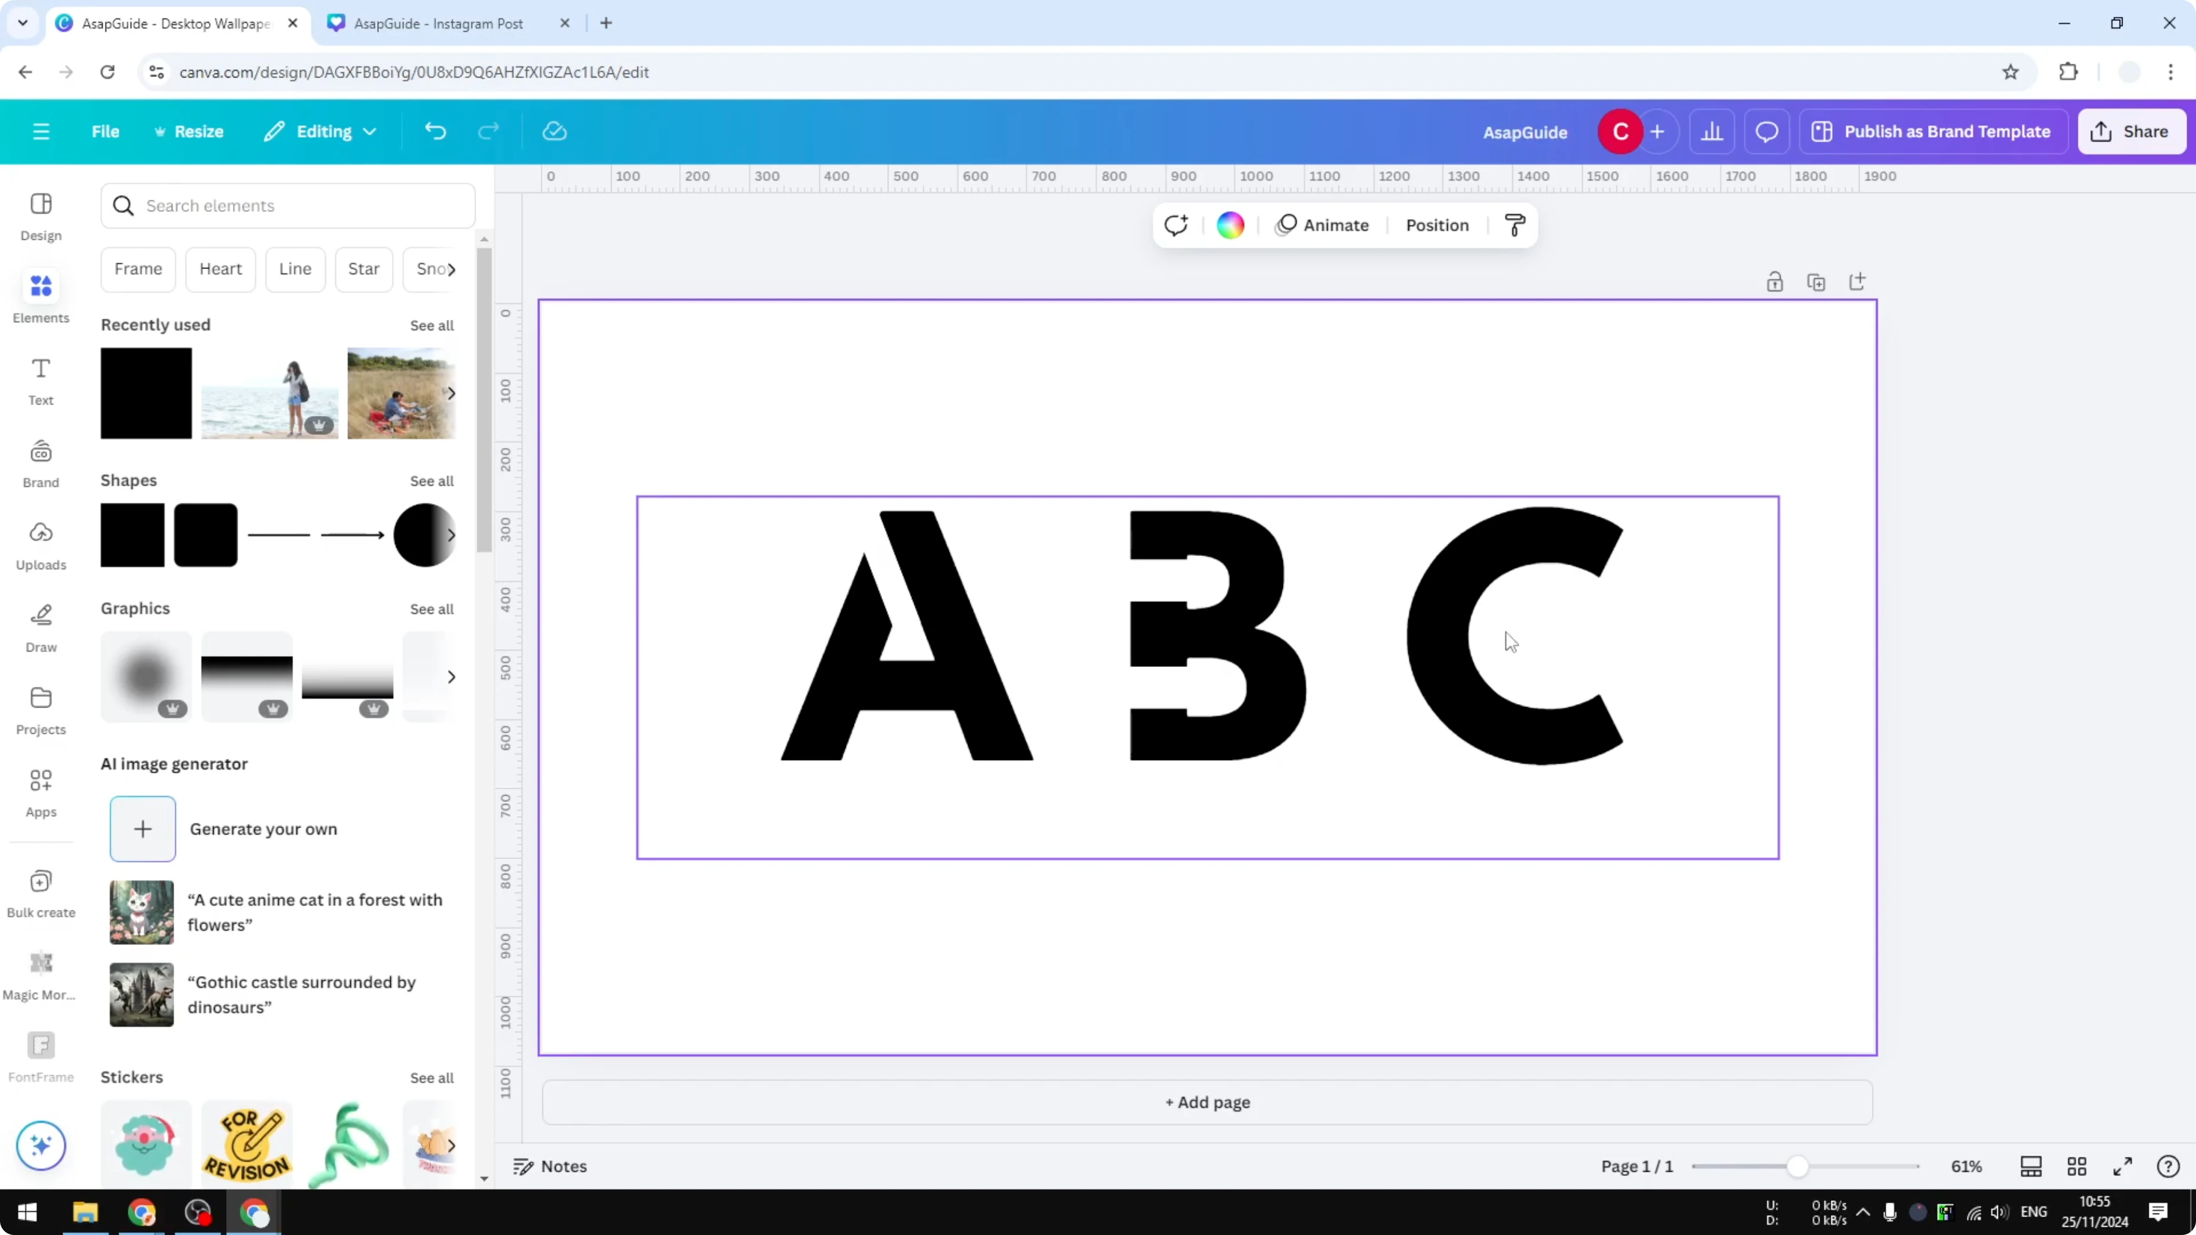The width and height of the screenshot is (2196, 1235).
Task: Expand the Graphics carousel with right chevron
Action: 452,676
